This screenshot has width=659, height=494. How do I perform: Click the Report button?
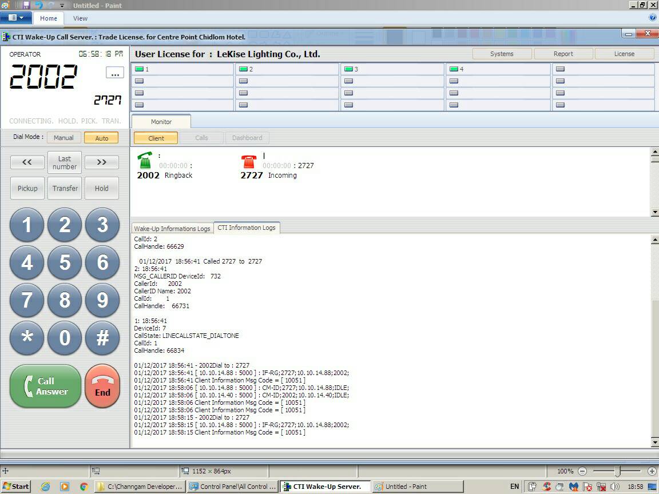[x=563, y=54]
